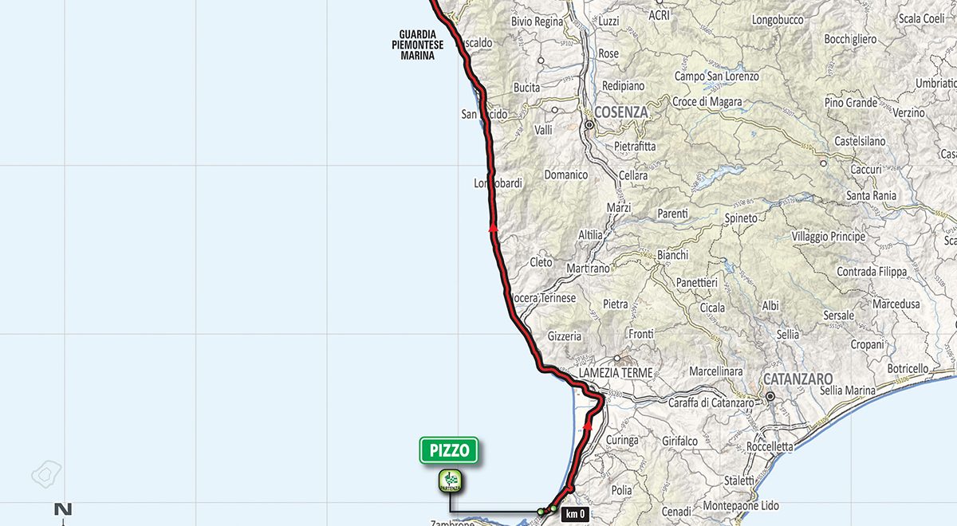Click the red route arrow near Longobardi
The width and height of the screenshot is (957, 526).
(493, 227)
